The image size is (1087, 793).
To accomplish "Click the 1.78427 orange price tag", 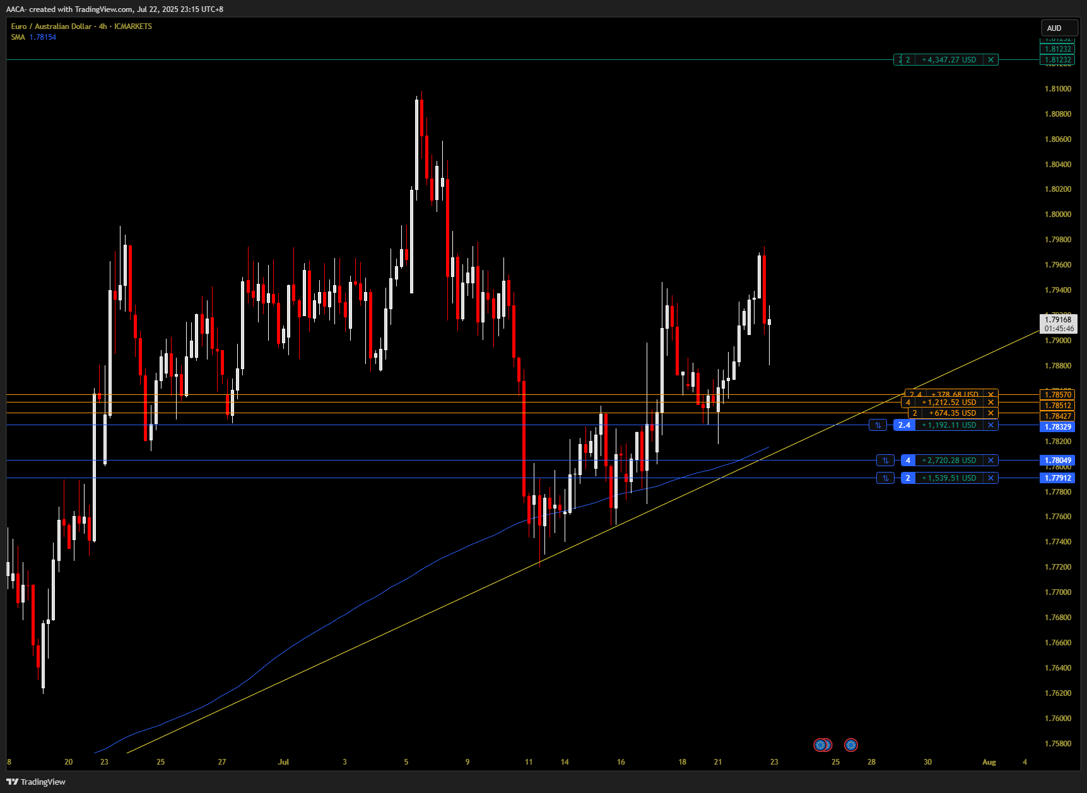I will pos(1058,416).
